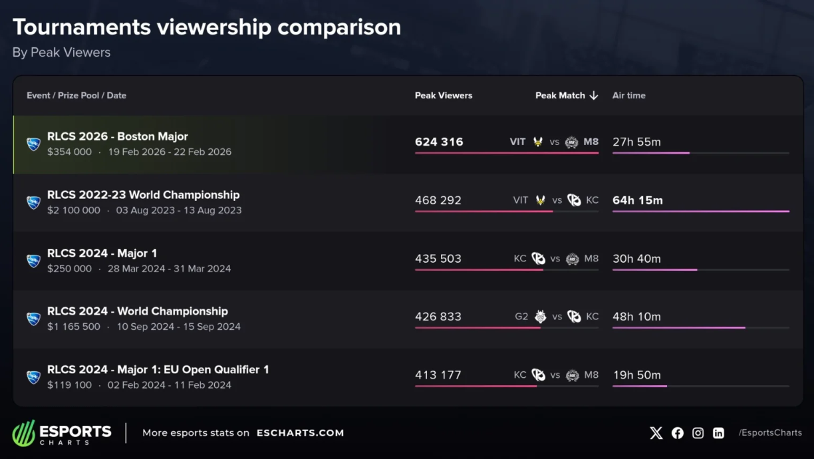Open RLCS 2026 - Boston Major event

(x=118, y=137)
